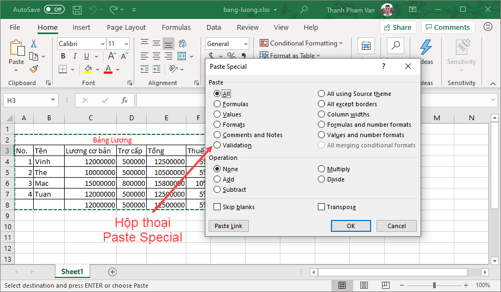Add new sheet with plus icon

(x=112, y=272)
